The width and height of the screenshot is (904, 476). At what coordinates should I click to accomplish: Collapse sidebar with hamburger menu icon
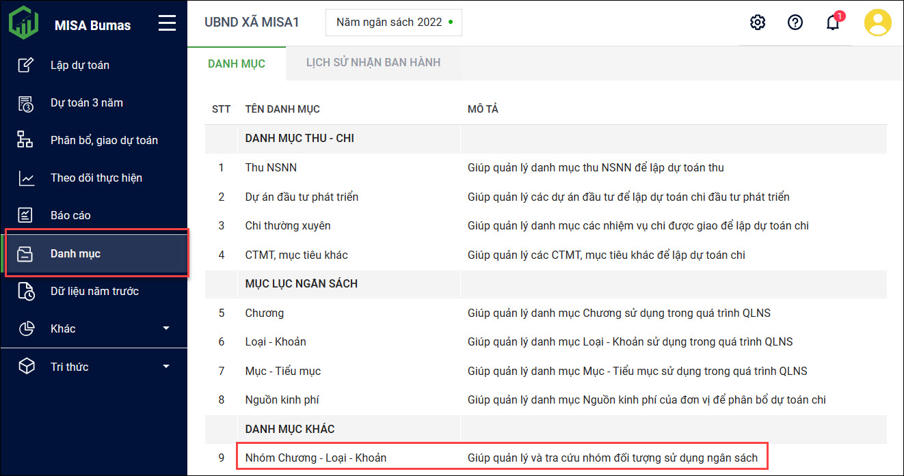click(167, 24)
